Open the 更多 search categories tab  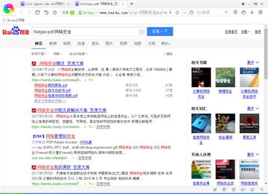pyautogui.click(x=166, y=43)
